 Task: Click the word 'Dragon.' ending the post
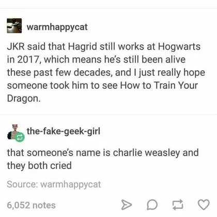coord(24,99)
